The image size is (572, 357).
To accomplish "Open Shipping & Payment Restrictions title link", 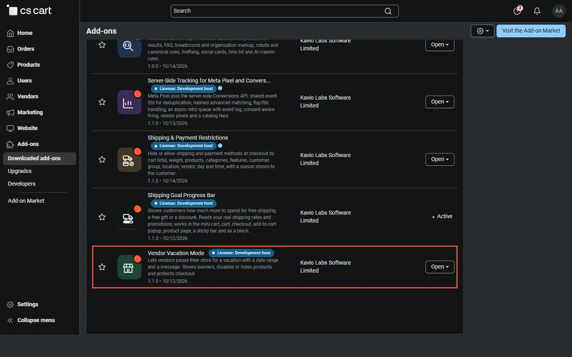I will 188,138.
